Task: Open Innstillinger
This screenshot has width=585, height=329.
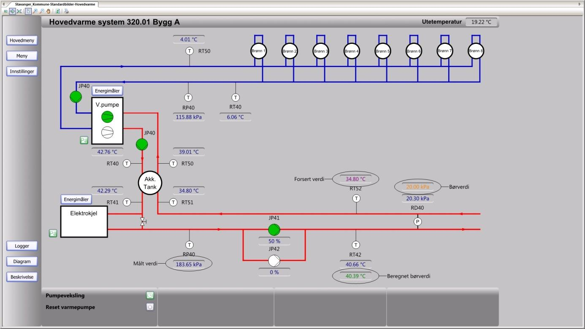Action: (22, 71)
